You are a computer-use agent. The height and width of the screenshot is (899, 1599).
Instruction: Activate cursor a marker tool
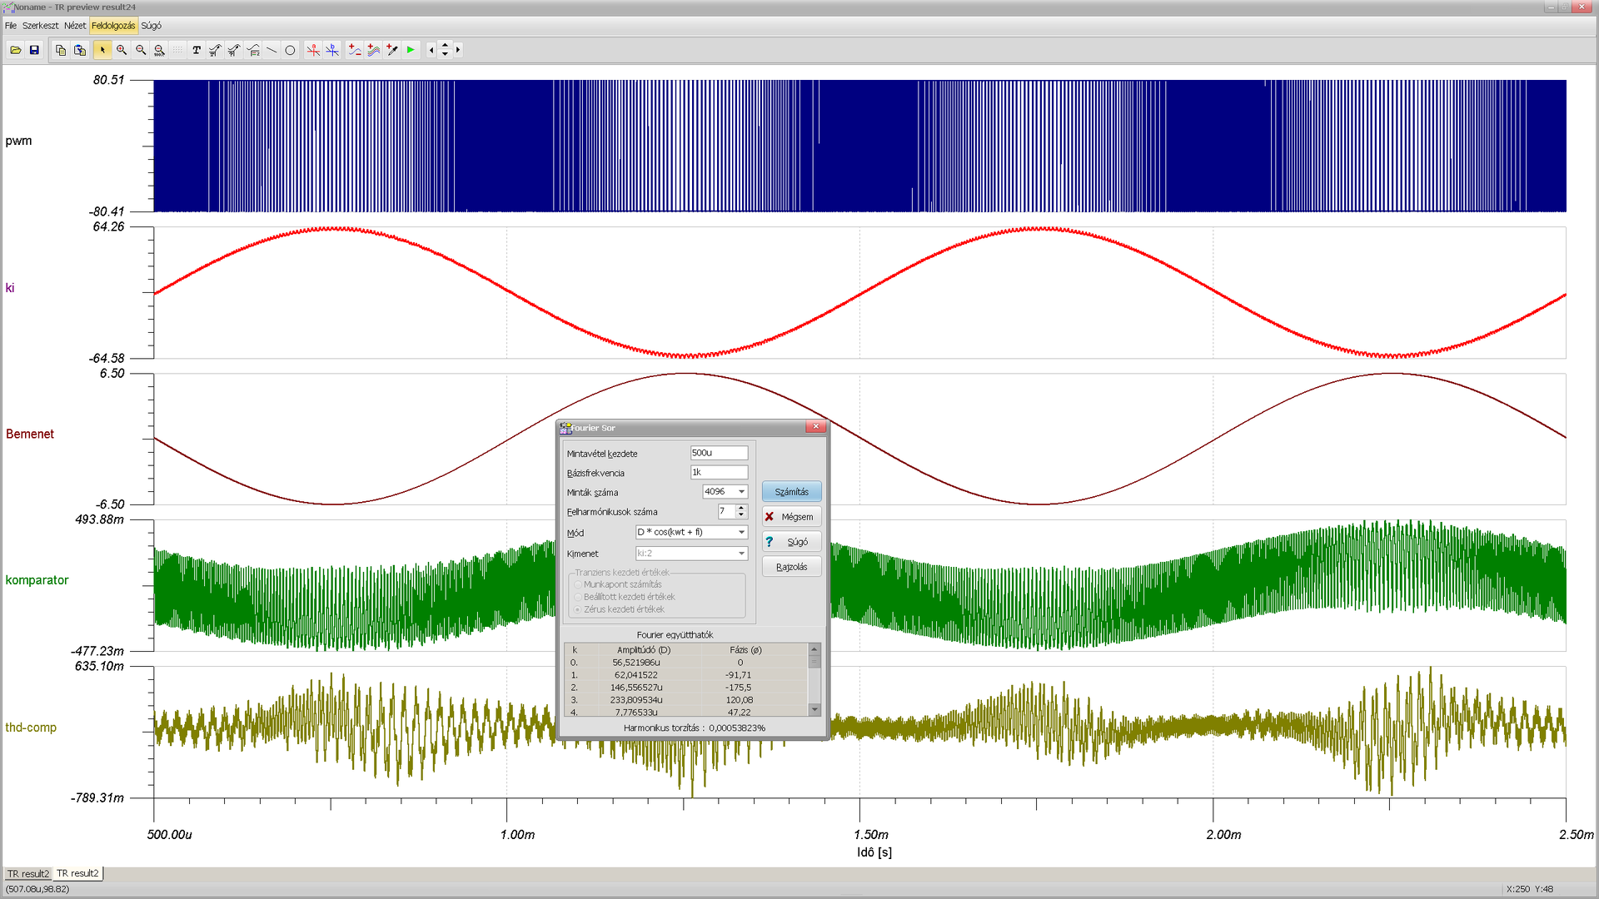click(313, 50)
